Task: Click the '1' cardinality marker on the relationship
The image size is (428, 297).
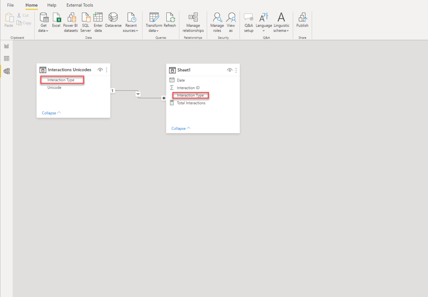Action: [112, 91]
